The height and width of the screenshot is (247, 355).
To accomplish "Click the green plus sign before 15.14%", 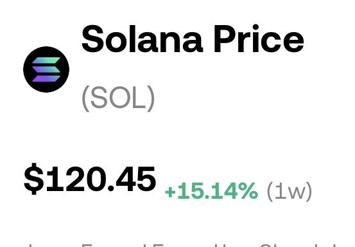I will click(171, 192).
